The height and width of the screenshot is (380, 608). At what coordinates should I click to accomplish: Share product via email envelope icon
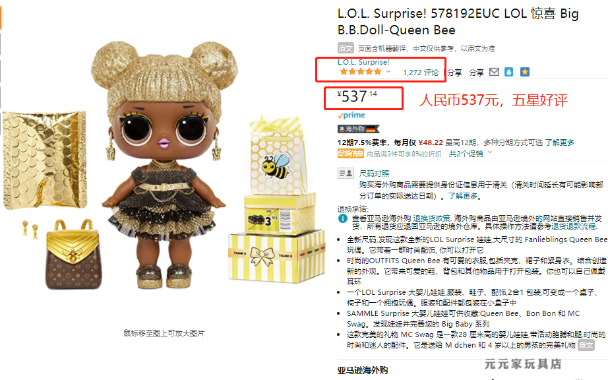click(494, 72)
